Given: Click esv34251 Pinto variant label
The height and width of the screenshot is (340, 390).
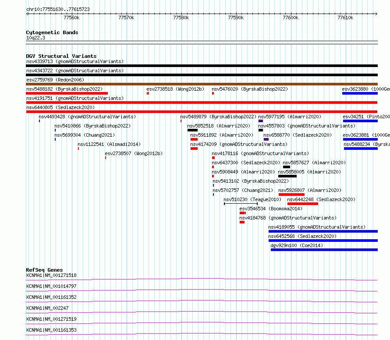Looking at the screenshot, I should pos(366,117).
